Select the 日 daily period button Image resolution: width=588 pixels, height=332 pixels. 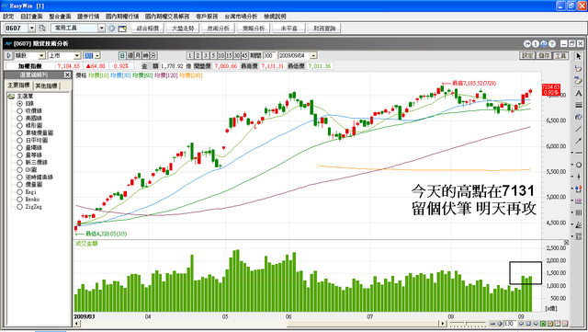click(122, 55)
